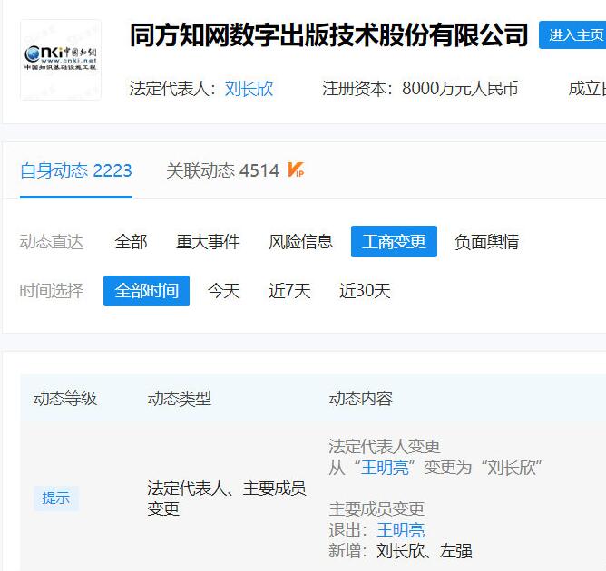Click the 法定代表人变更 subheading

point(385,447)
